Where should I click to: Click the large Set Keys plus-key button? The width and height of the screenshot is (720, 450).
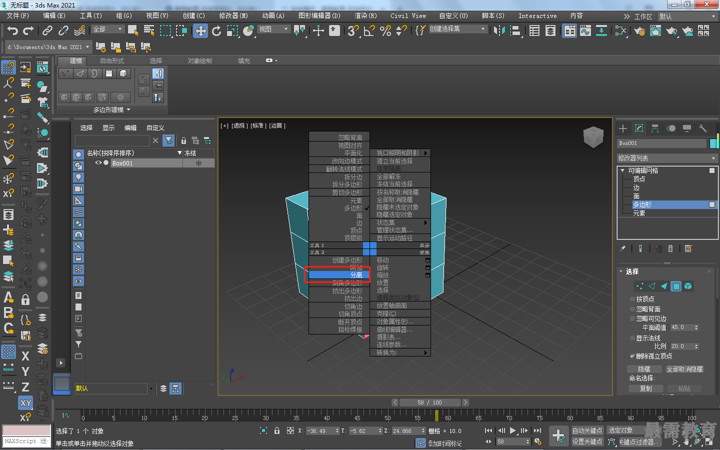click(x=558, y=435)
